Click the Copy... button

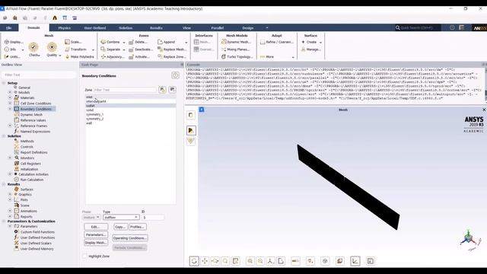click(120, 227)
